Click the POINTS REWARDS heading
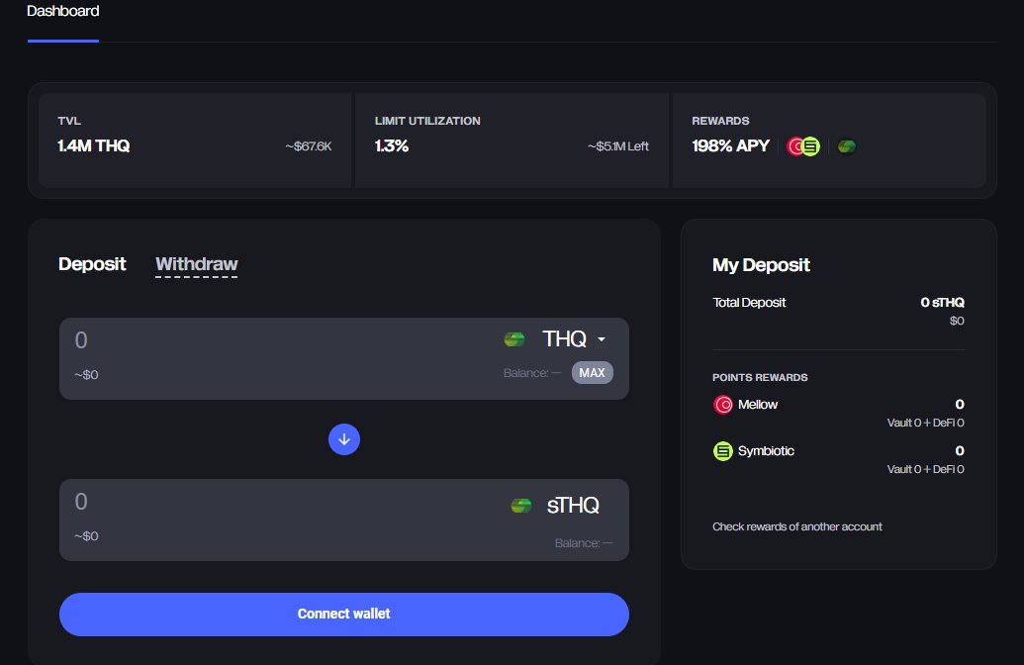 pos(760,378)
